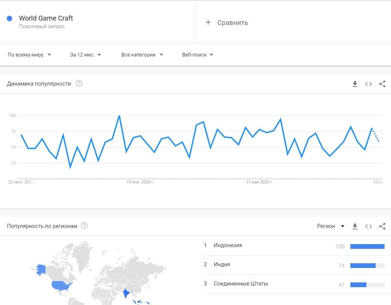The image size is (391, 305).
Task: Share the regional popularity section
Action: [x=382, y=226]
